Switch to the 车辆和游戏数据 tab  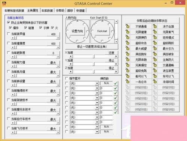tap(14, 11)
